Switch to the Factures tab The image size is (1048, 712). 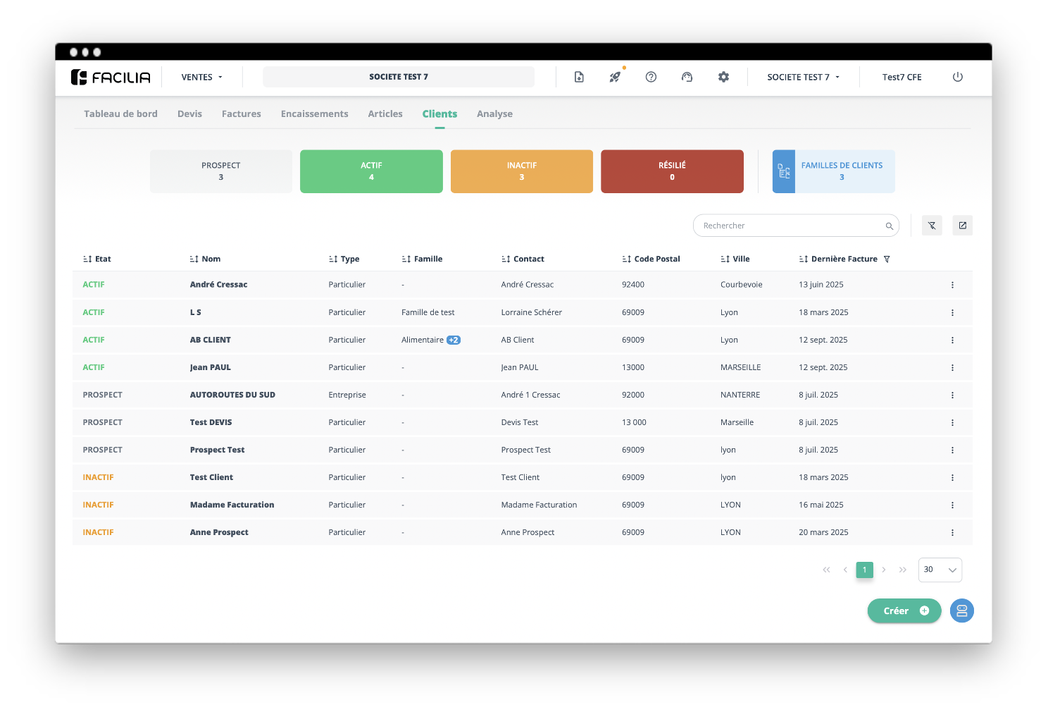[x=241, y=113]
